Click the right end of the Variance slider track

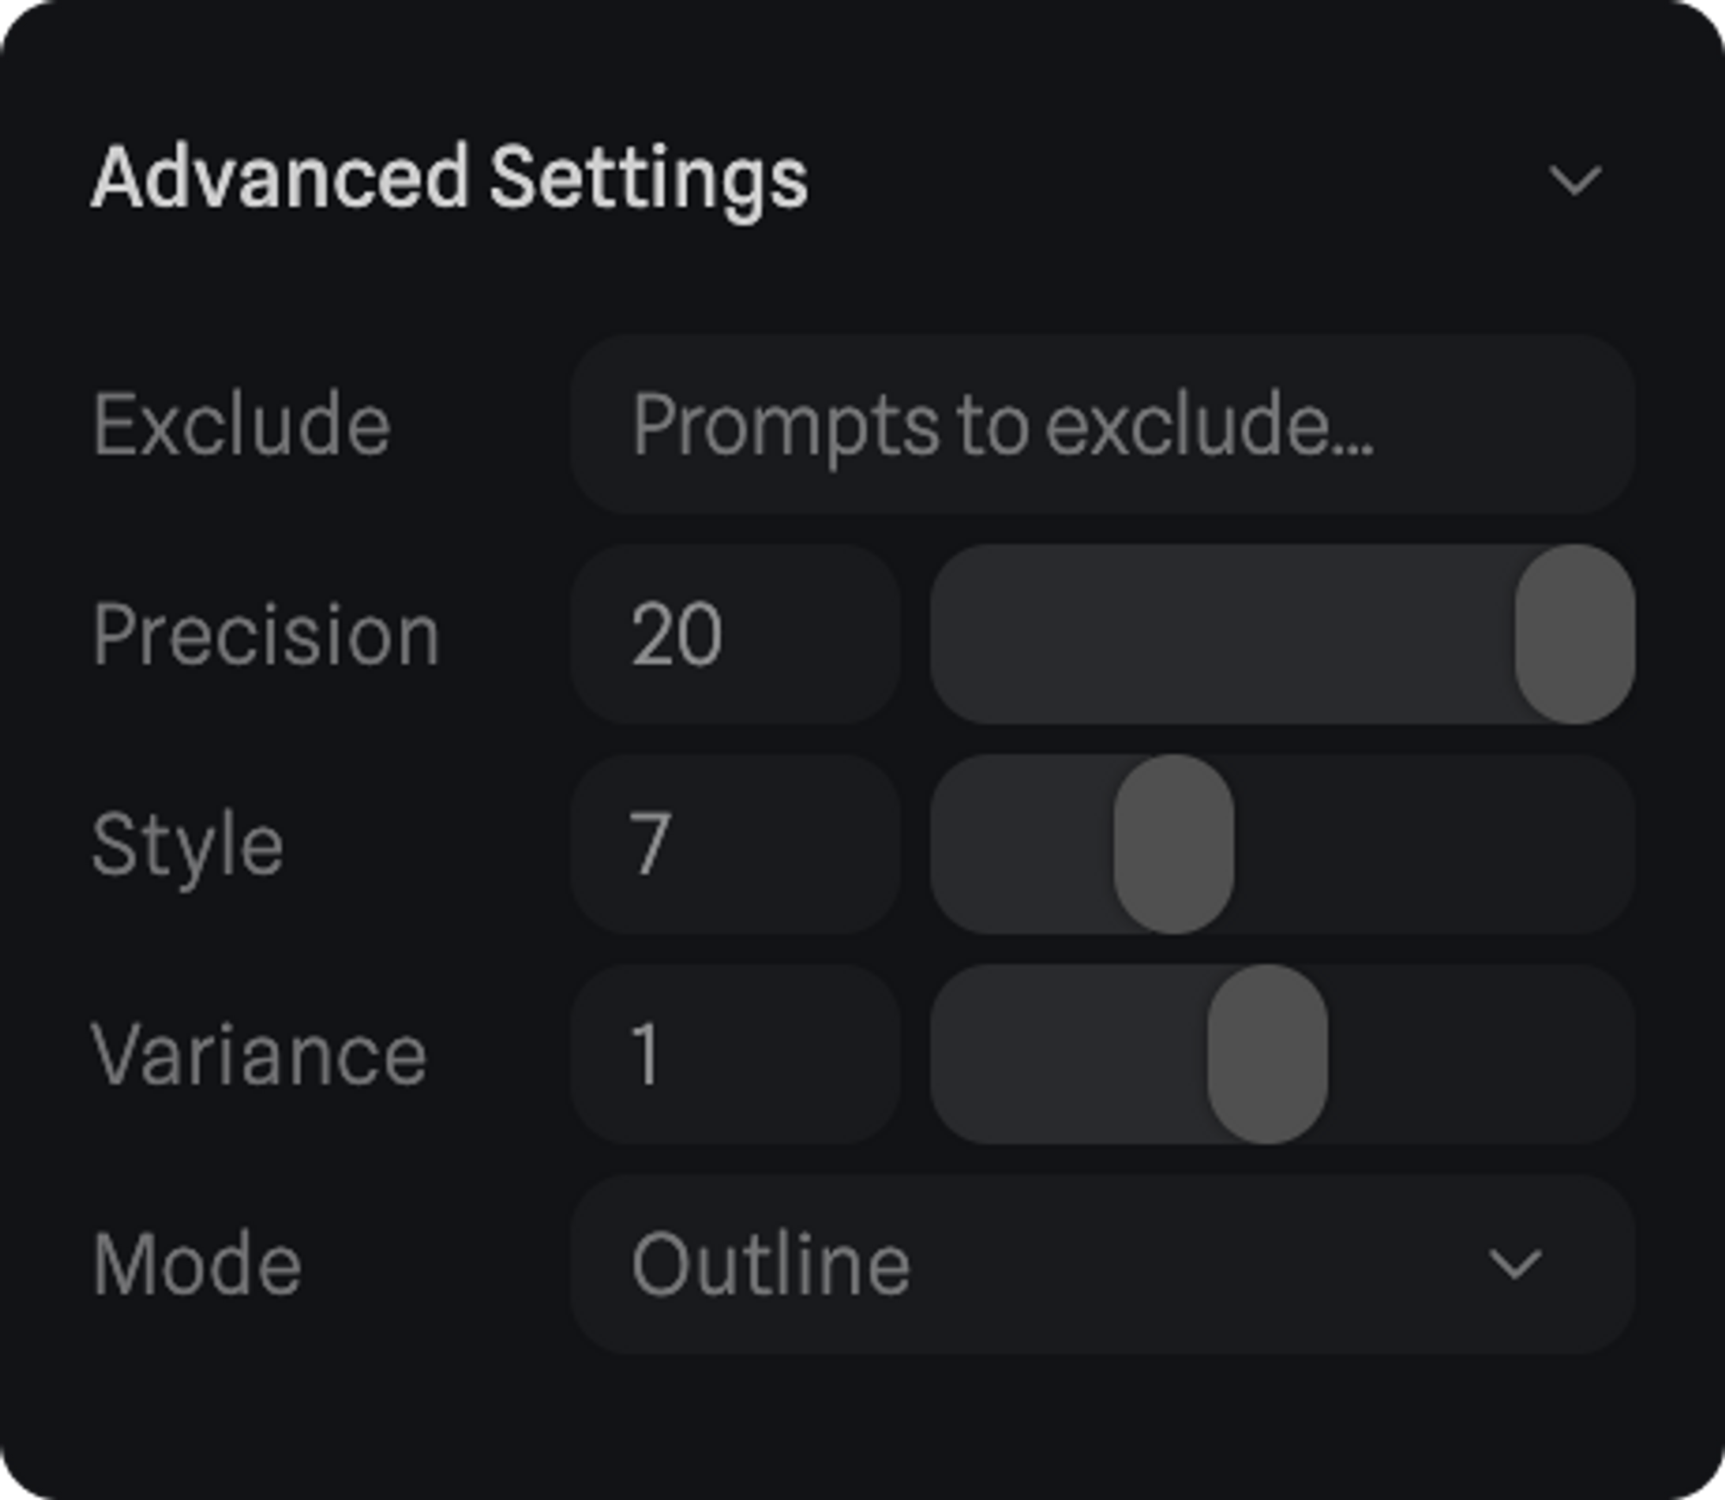pyautogui.click(x=1596, y=1054)
